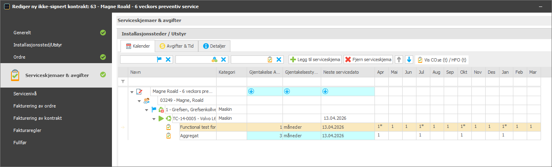Click green recycle icon on TC-14-0005 row
Image resolution: width=552 pixels, height=167 pixels.
tap(168, 119)
